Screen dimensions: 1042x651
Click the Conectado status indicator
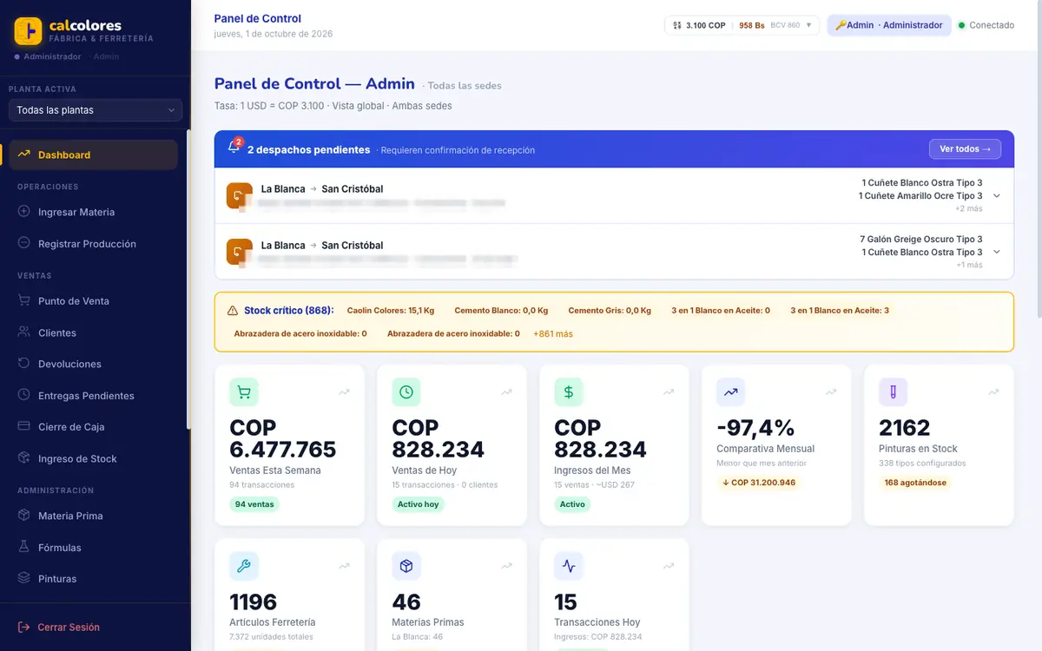point(986,25)
